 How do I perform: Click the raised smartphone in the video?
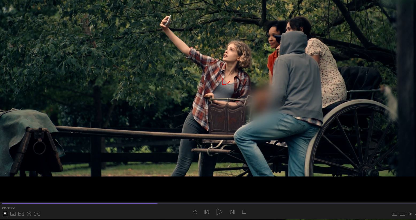(x=168, y=21)
